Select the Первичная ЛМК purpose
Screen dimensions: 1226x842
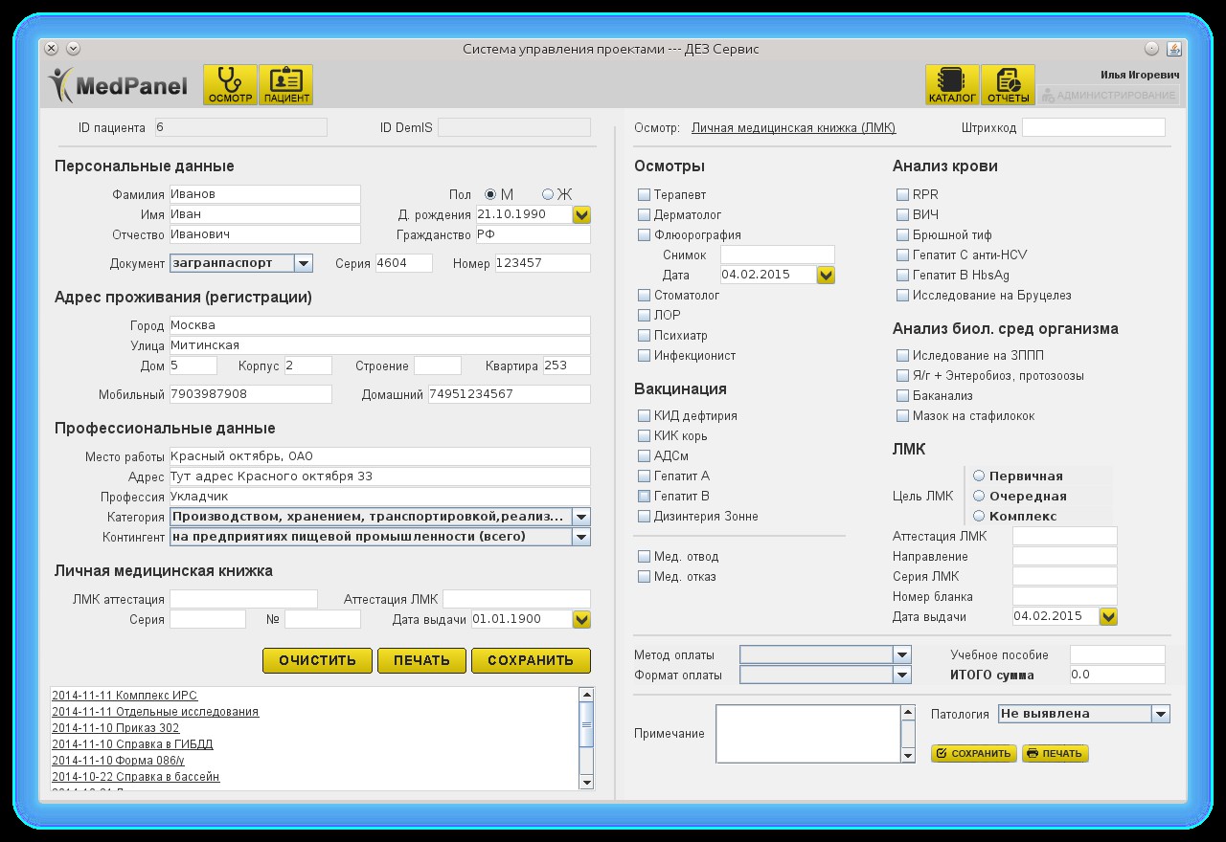click(979, 476)
